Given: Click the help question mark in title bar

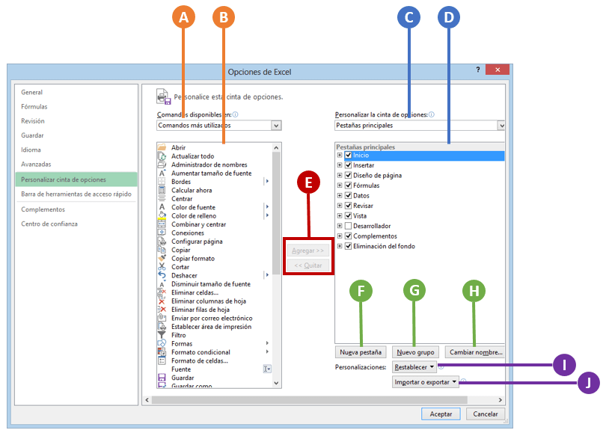Looking at the screenshot, I should click(478, 70).
